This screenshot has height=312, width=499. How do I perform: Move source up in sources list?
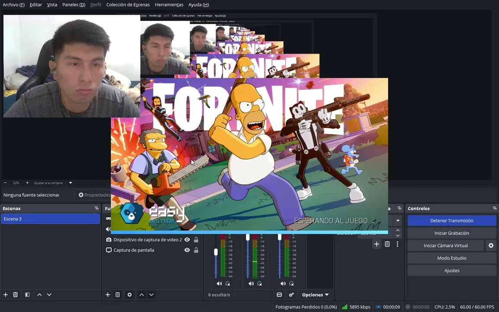tap(142, 295)
